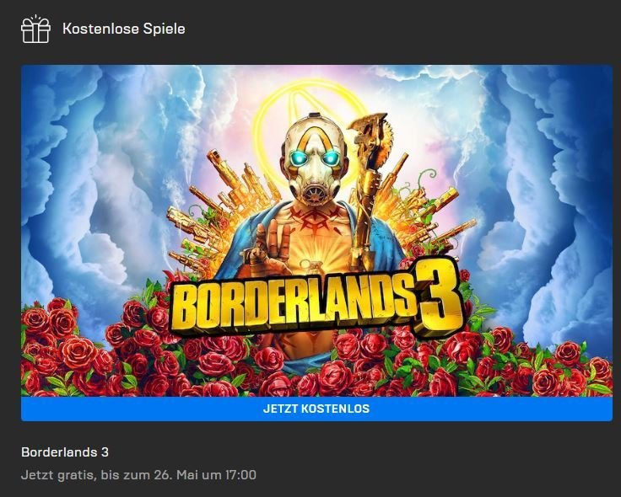
Task: Open the Kostenlose Spiele heading
Action: click(x=124, y=29)
